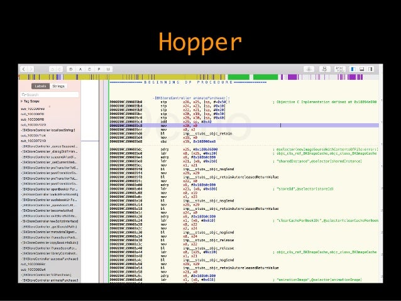Select the BKStoreController succesfulPurchase label
This screenshot has height=301, width=401.
click(50, 259)
